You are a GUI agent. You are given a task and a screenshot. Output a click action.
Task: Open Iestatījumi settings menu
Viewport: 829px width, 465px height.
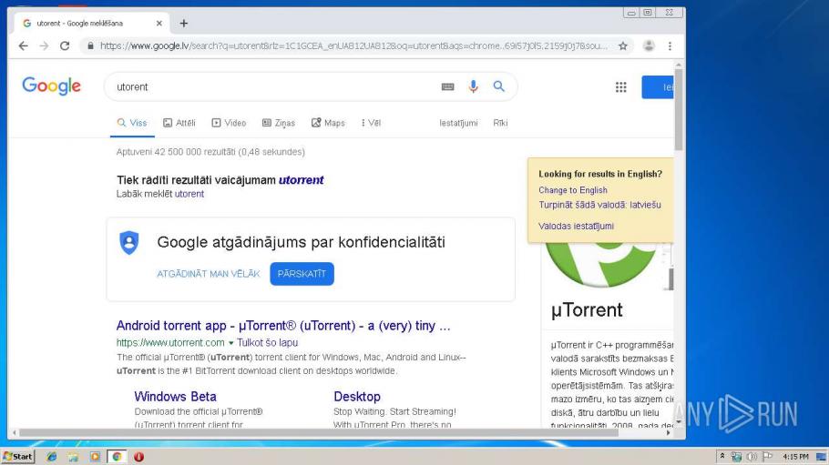click(x=458, y=123)
